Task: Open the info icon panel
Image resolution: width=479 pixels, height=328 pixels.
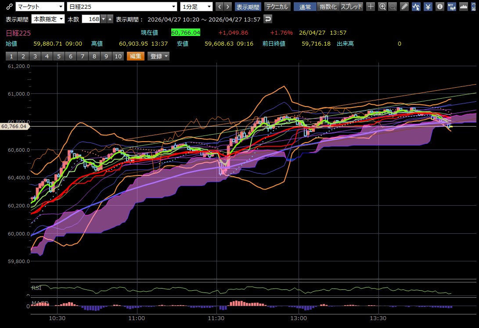Action: (440, 7)
